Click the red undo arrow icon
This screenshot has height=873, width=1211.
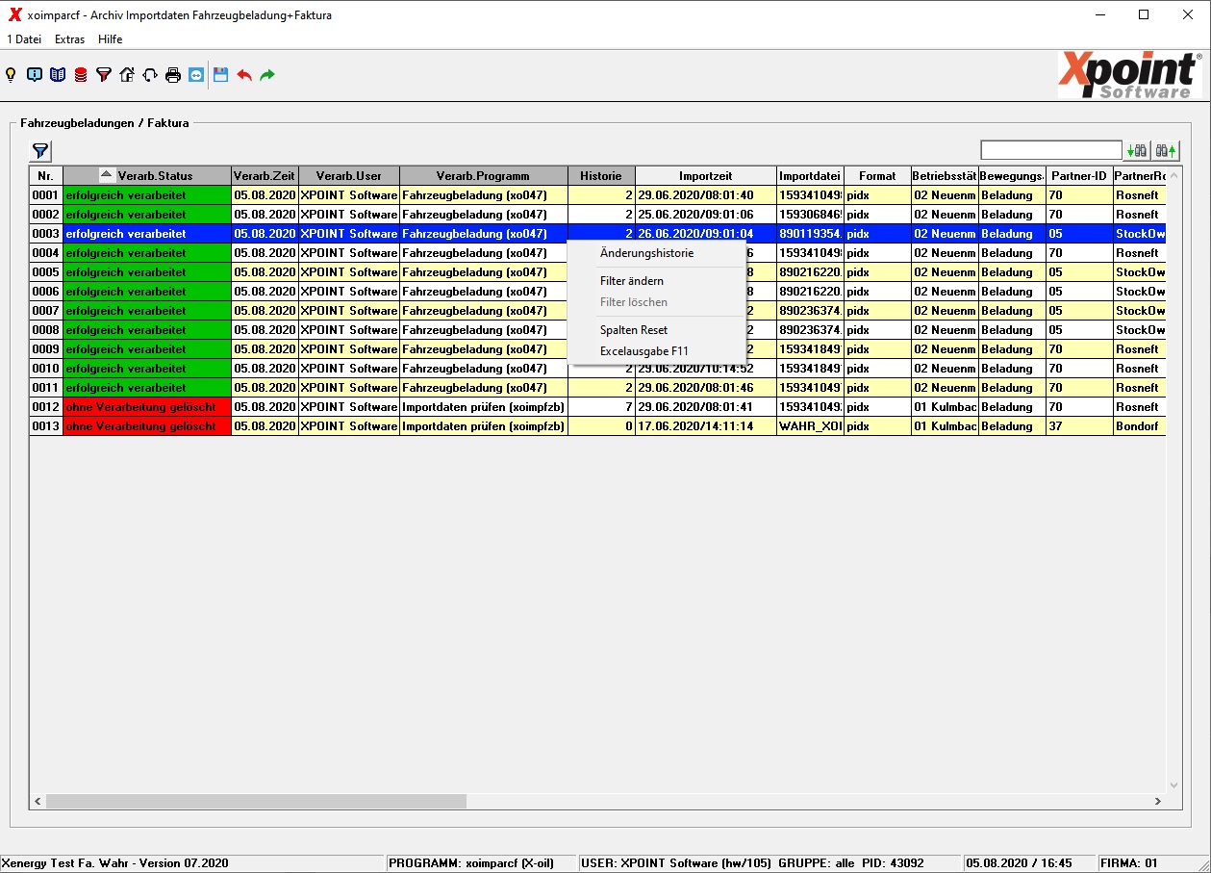(x=244, y=74)
